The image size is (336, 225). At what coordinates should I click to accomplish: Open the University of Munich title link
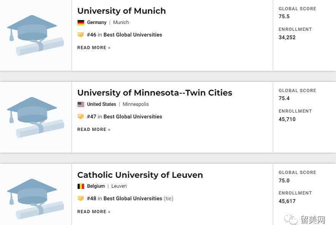[121, 11]
